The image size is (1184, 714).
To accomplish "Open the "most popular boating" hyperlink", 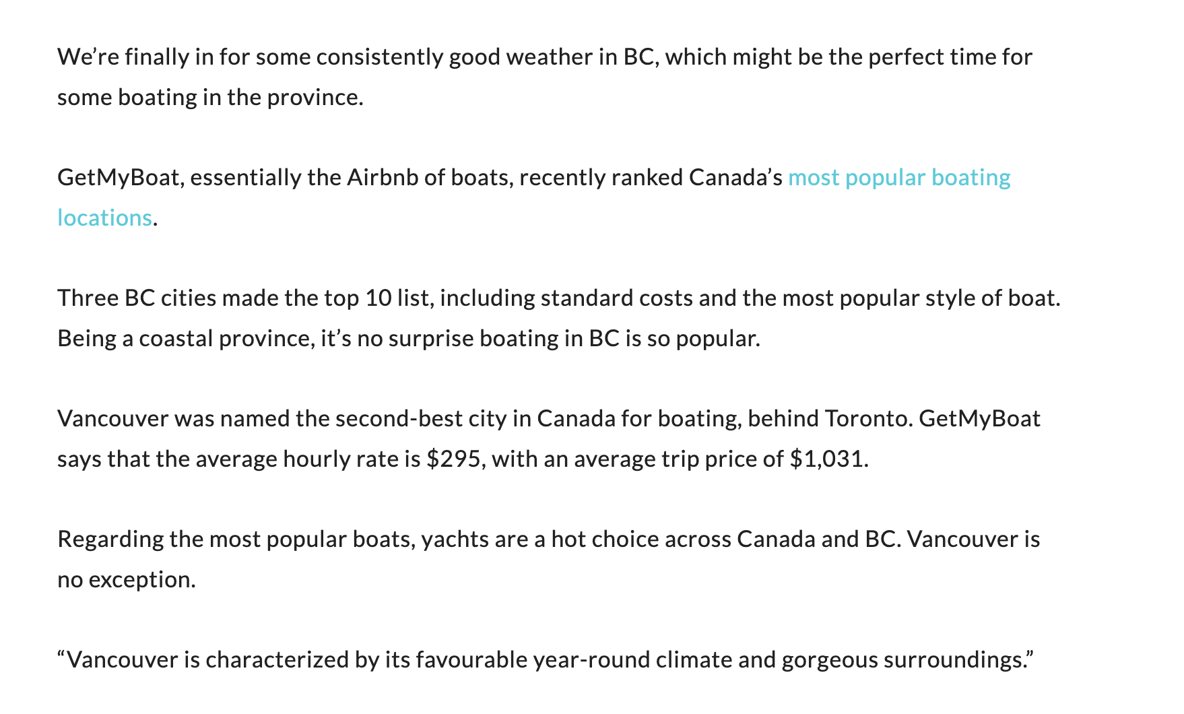I will (x=899, y=178).
